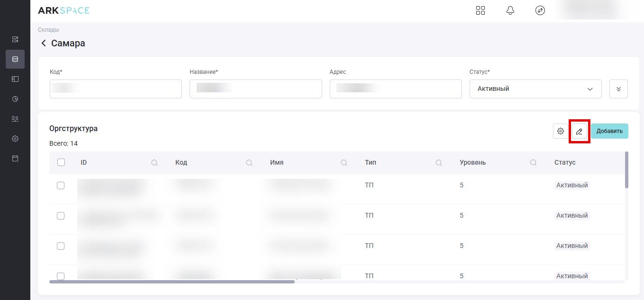644x300 pixels.
Task: Click the Добавить button
Action: pos(609,131)
